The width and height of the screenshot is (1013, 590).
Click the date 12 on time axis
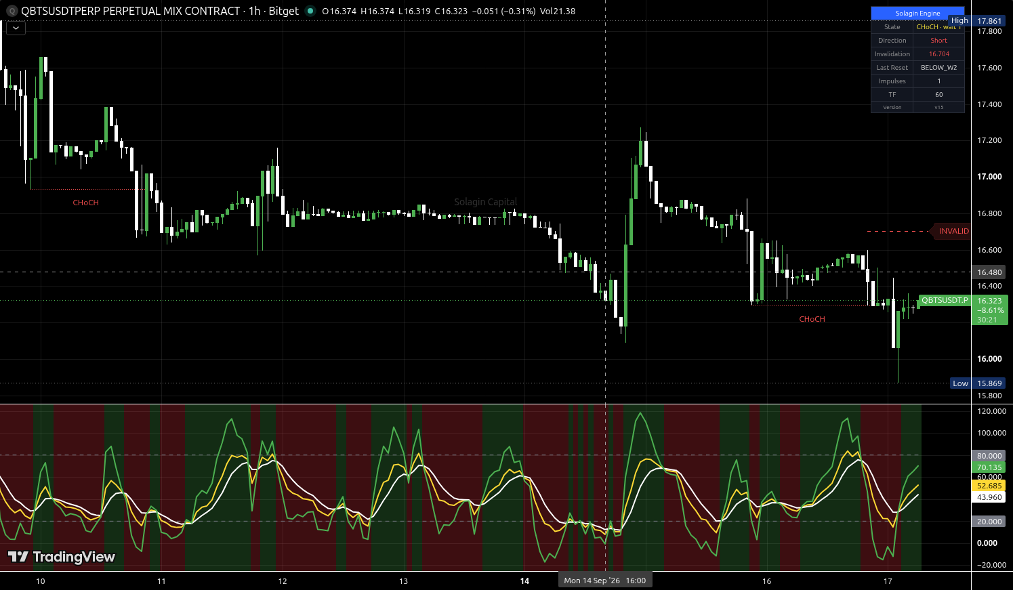pyautogui.click(x=283, y=581)
